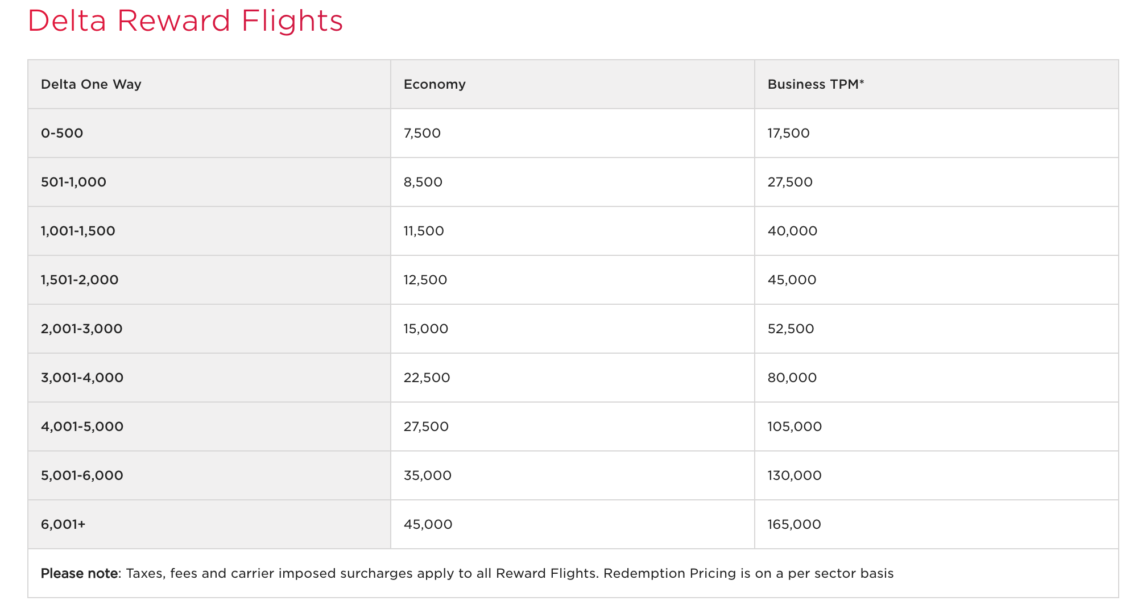Select the 1,001-1,500 row label

click(x=78, y=231)
